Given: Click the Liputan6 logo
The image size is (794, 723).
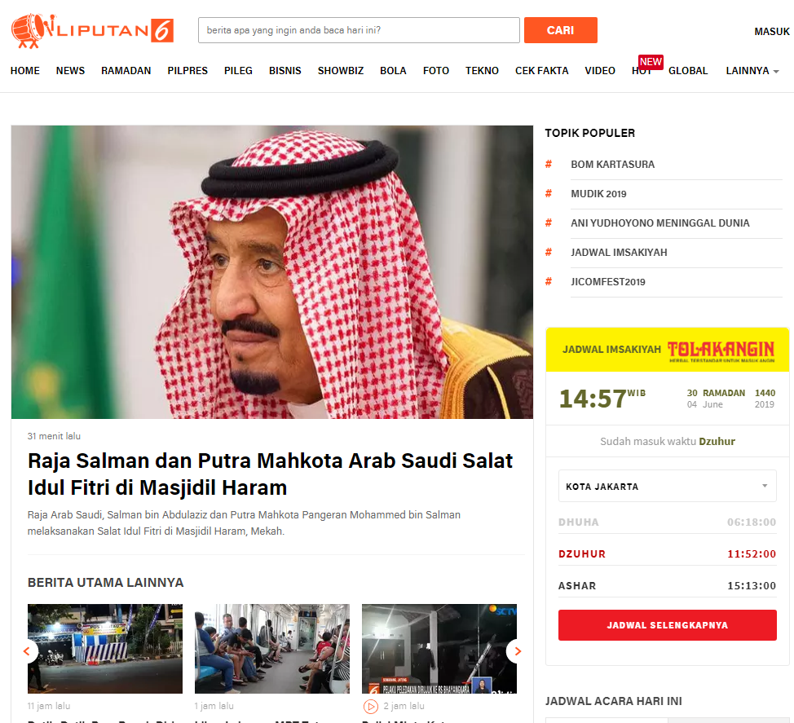Looking at the screenshot, I should pyautogui.click(x=93, y=31).
